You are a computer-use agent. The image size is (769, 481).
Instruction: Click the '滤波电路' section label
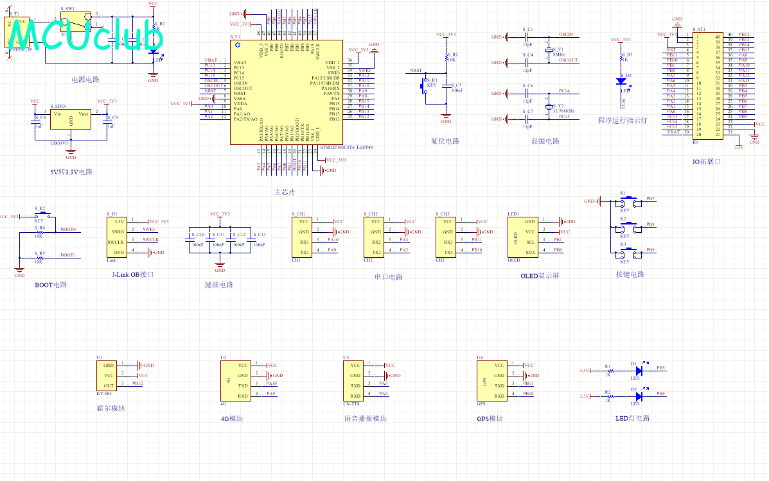pyautogui.click(x=218, y=285)
